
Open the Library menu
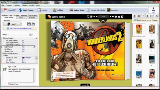pos(25,5)
